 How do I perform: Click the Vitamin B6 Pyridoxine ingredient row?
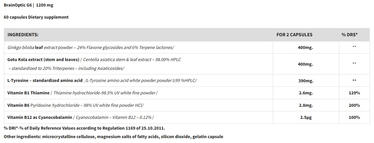point(75,105)
